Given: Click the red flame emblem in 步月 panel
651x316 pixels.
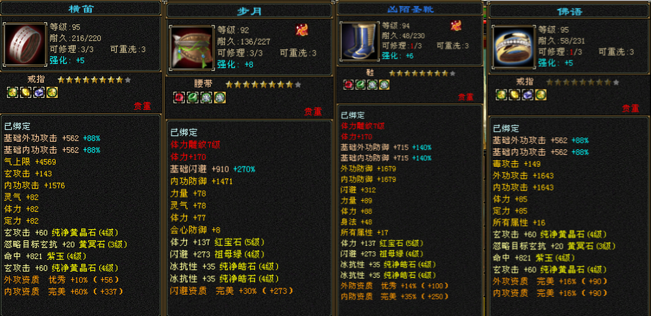Looking at the screenshot, I should click(x=302, y=29).
